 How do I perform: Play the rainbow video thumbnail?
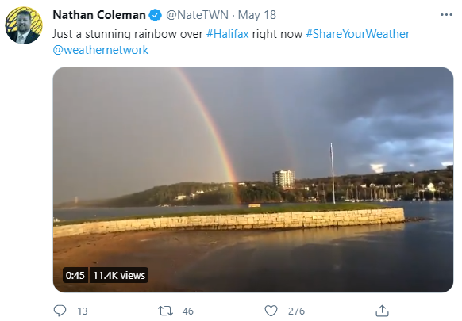pyautogui.click(x=253, y=179)
